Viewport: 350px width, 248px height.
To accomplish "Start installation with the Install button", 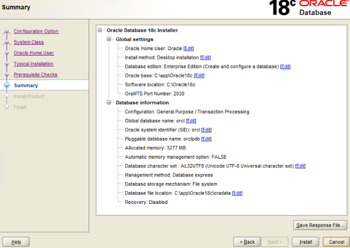I will point(306,242).
